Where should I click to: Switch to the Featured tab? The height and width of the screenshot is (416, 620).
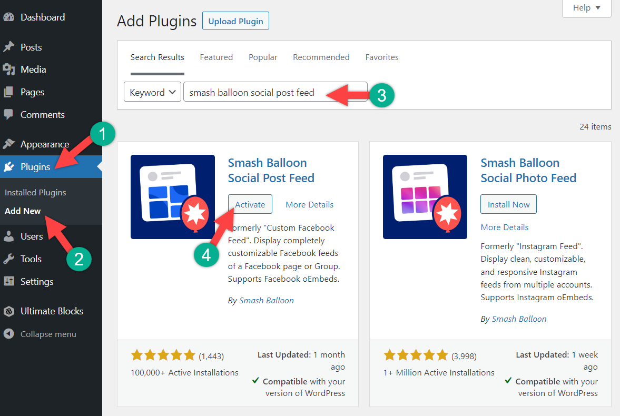(216, 57)
